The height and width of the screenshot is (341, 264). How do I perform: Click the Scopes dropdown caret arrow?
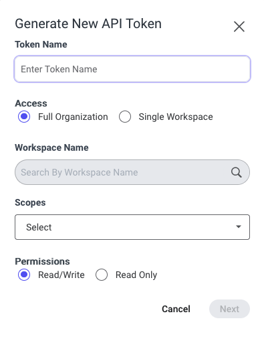point(239,226)
